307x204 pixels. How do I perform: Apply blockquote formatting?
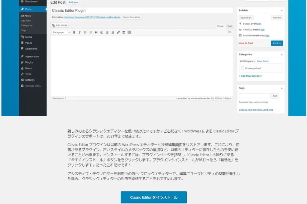tap(96, 32)
